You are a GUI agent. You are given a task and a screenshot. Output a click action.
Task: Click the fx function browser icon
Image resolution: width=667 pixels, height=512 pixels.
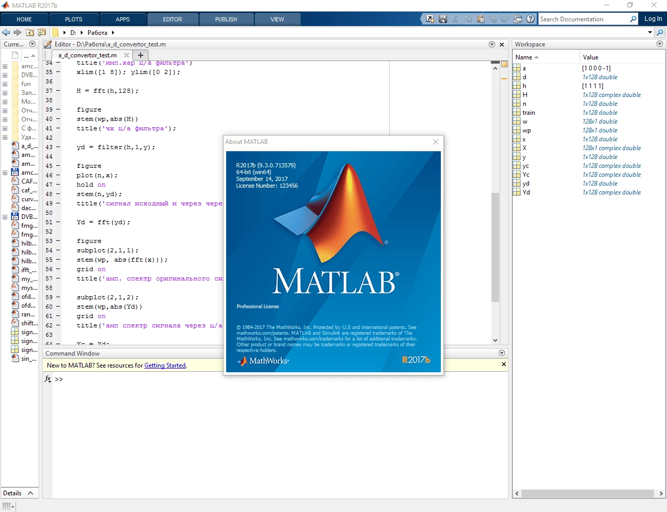[x=48, y=379]
